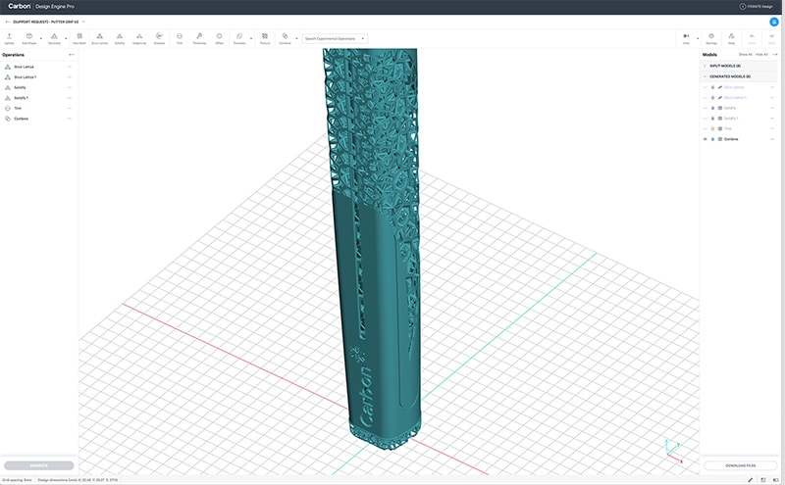785x485 pixels.
Task: Open options menu for Trim operation
Action: [70, 108]
